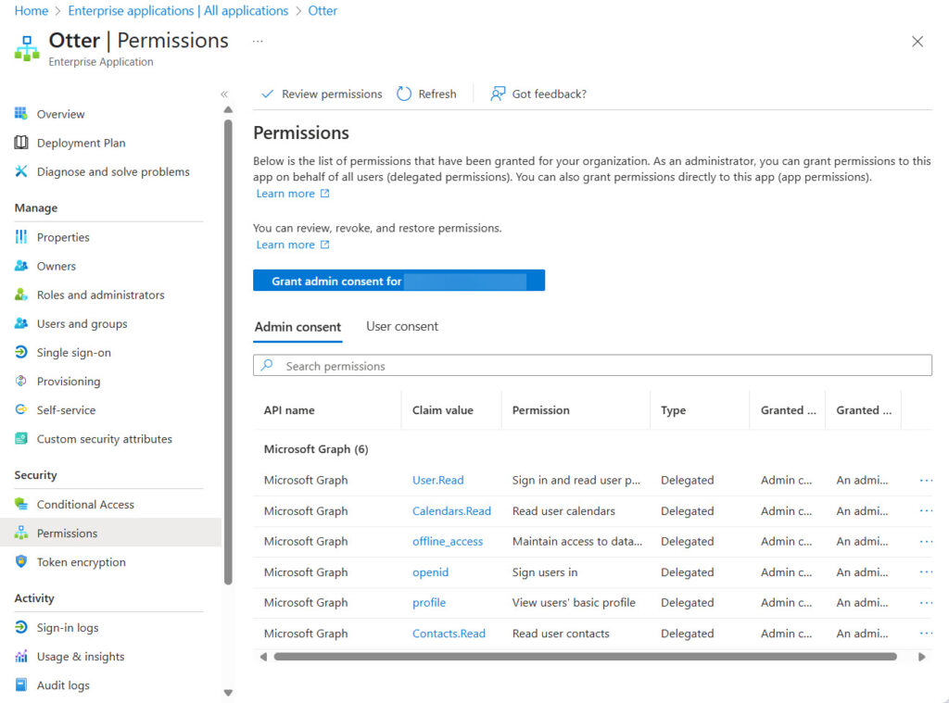Screen dimensions: 949x703
Task: Open the Contacts.Read claim link
Action: [x=449, y=634]
